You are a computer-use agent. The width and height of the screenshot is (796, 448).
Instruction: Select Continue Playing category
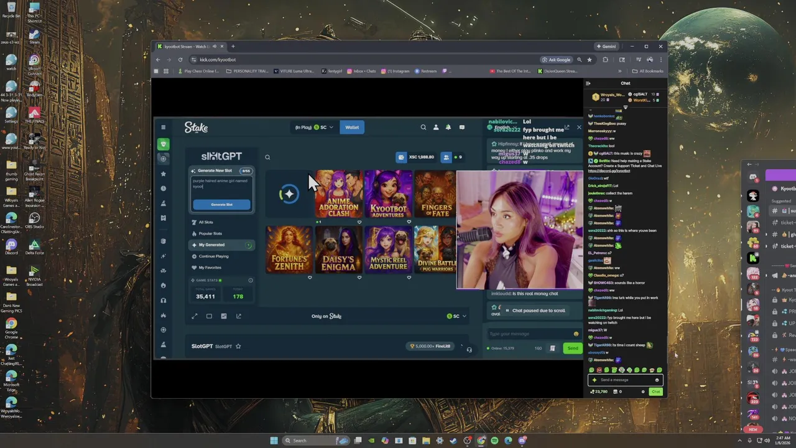tap(213, 256)
